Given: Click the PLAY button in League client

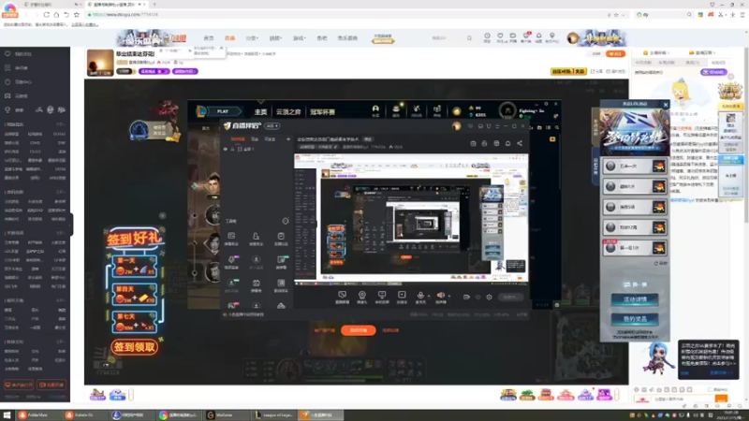Looking at the screenshot, I should click(223, 111).
